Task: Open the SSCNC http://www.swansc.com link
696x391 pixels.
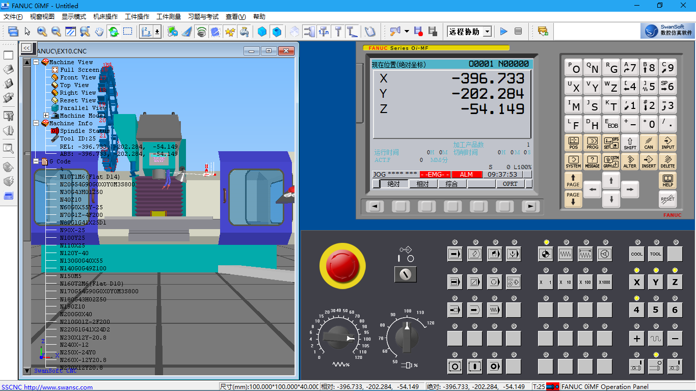Action: point(47,387)
